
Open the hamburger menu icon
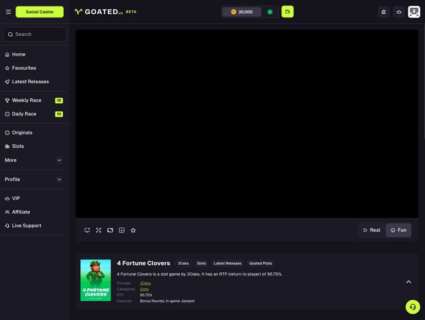pyautogui.click(x=8, y=12)
